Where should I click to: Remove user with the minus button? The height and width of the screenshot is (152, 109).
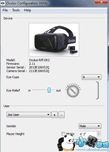click(62, 115)
